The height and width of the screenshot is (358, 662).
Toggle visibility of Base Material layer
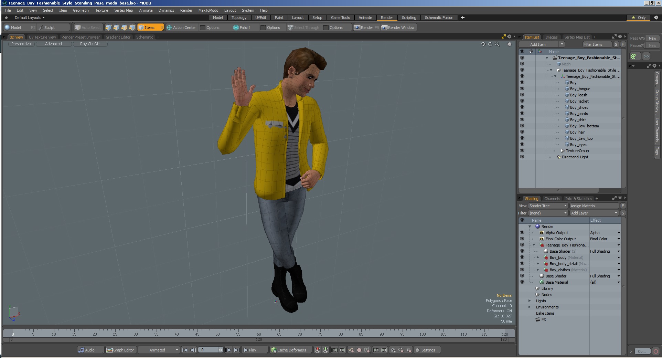(522, 282)
